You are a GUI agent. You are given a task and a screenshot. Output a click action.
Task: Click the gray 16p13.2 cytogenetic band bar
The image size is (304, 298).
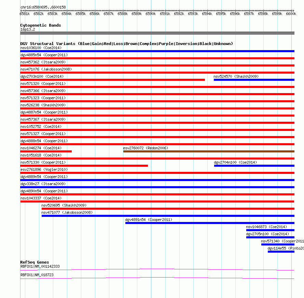(157, 33)
